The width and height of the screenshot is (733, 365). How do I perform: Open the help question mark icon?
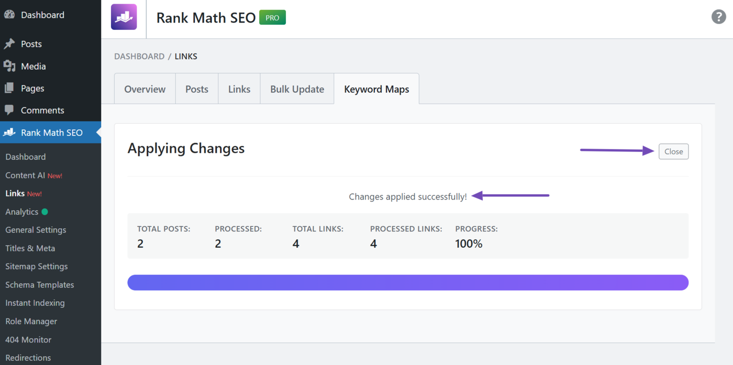pyautogui.click(x=718, y=17)
